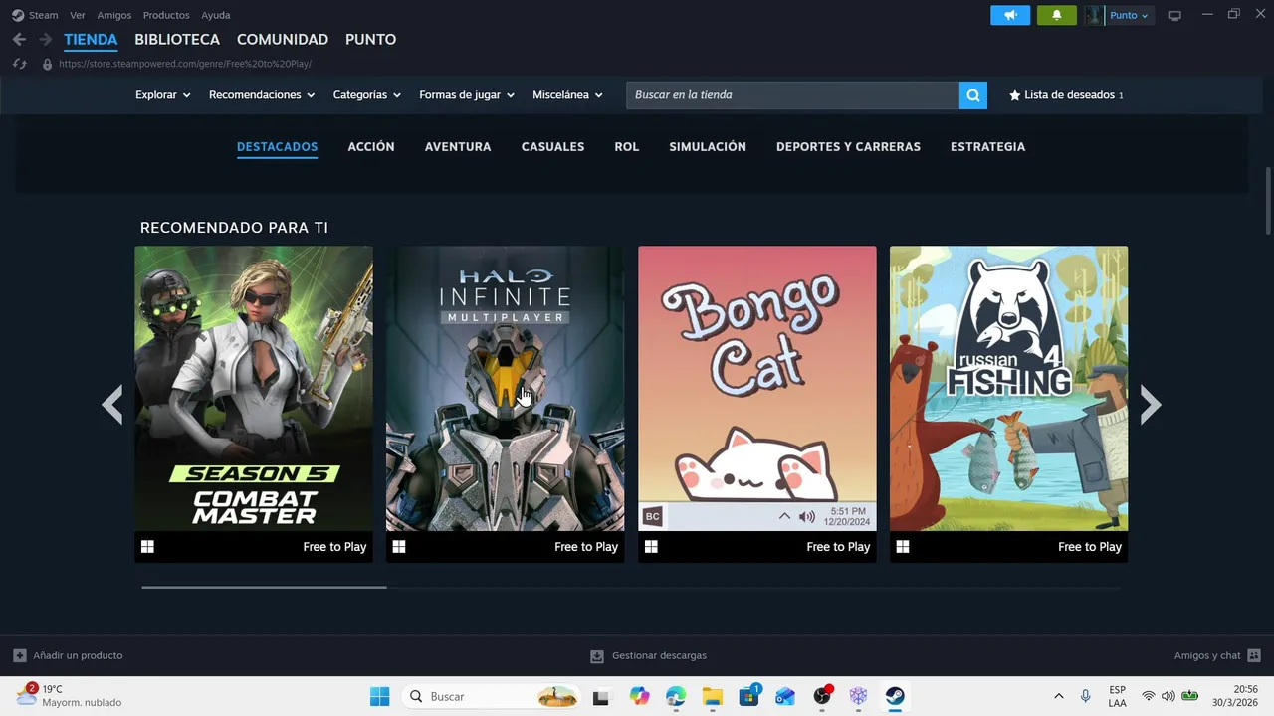Image resolution: width=1274 pixels, height=716 pixels.
Task: Select the DESTACADOS tab
Action: tap(277, 147)
